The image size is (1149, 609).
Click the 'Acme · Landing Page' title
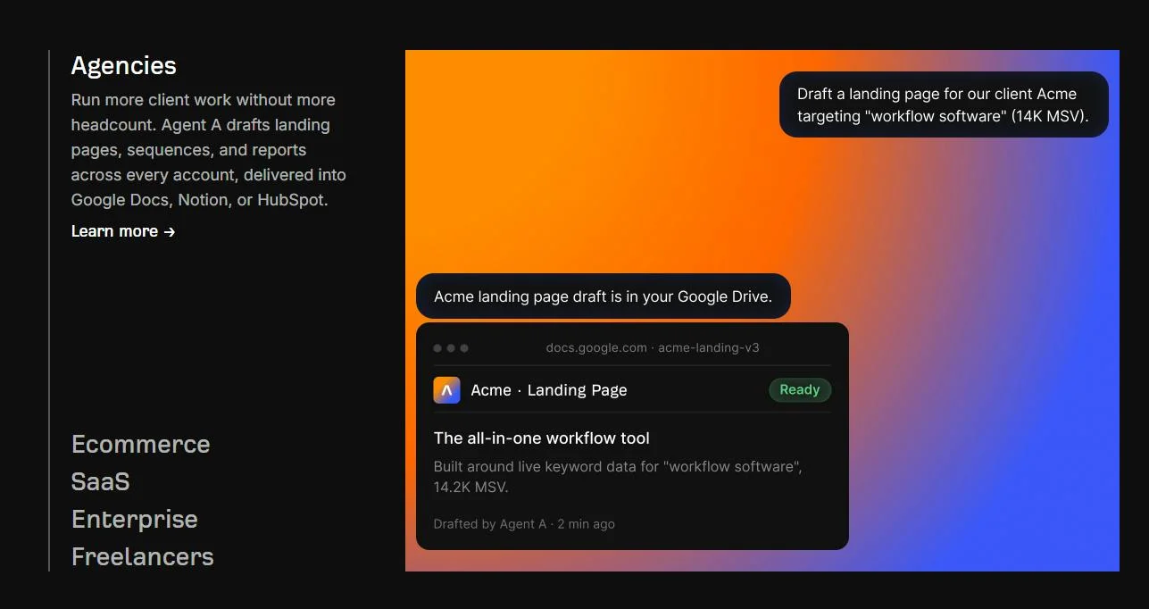549,390
